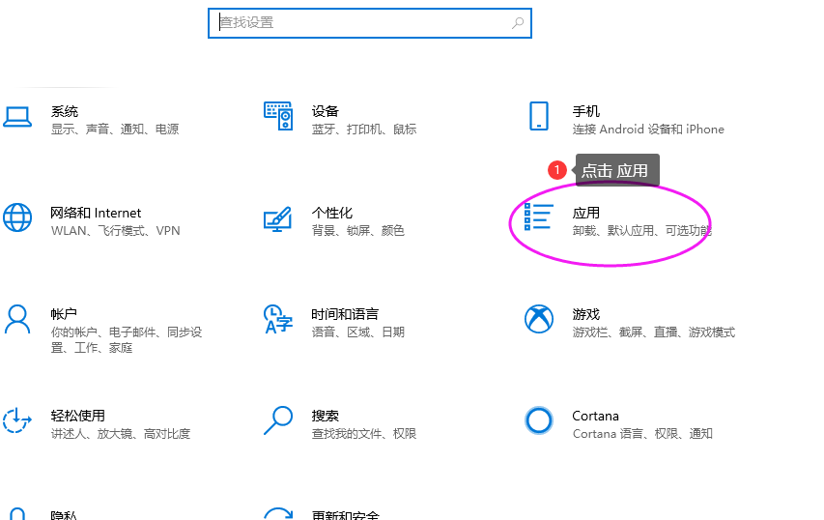
Task: Open the 更新和安全 heading
Action: click(345, 515)
